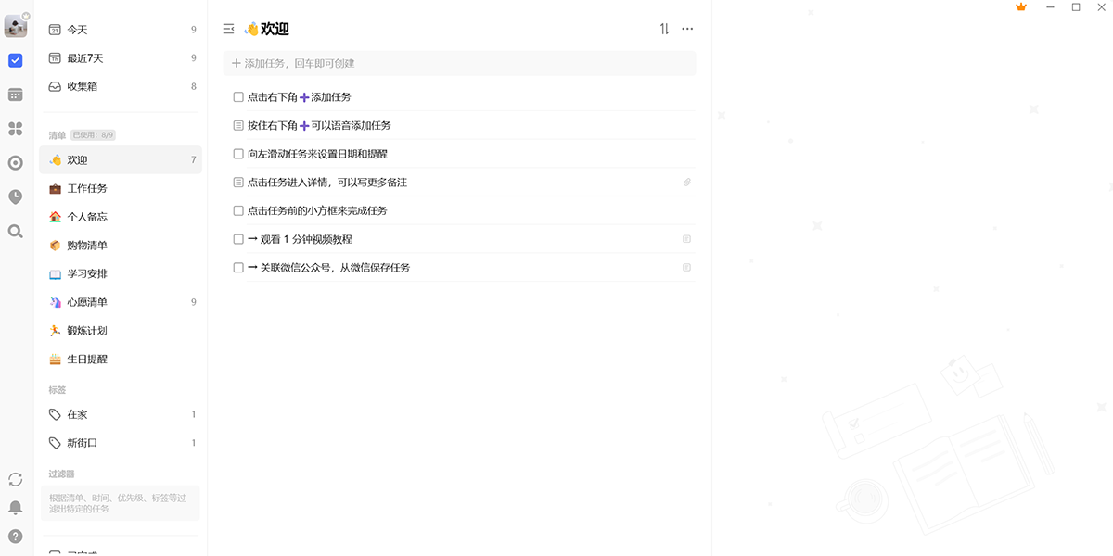This screenshot has height=556, width=1113.
Task: Mark 点击任务前的小方框来完成任务 as complete
Action: click(238, 210)
